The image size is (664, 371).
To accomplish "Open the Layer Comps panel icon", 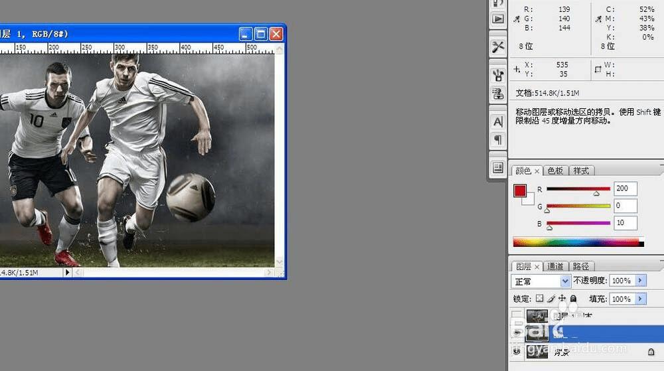I will coord(498,167).
